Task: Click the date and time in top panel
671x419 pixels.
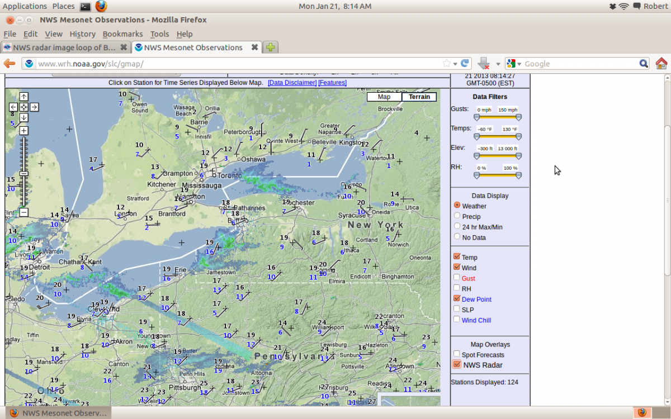Action: click(335, 6)
